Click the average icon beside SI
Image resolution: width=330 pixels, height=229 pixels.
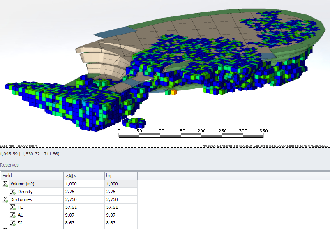click(13, 223)
